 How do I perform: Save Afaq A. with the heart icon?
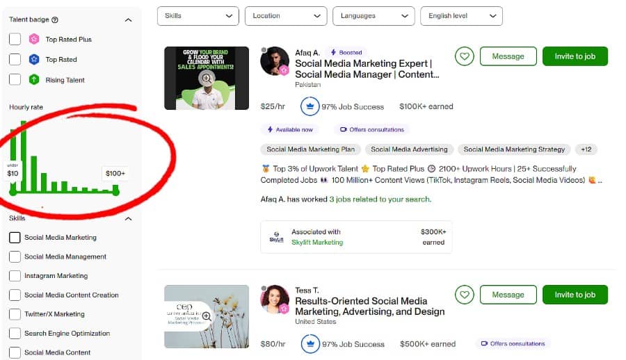coord(465,56)
